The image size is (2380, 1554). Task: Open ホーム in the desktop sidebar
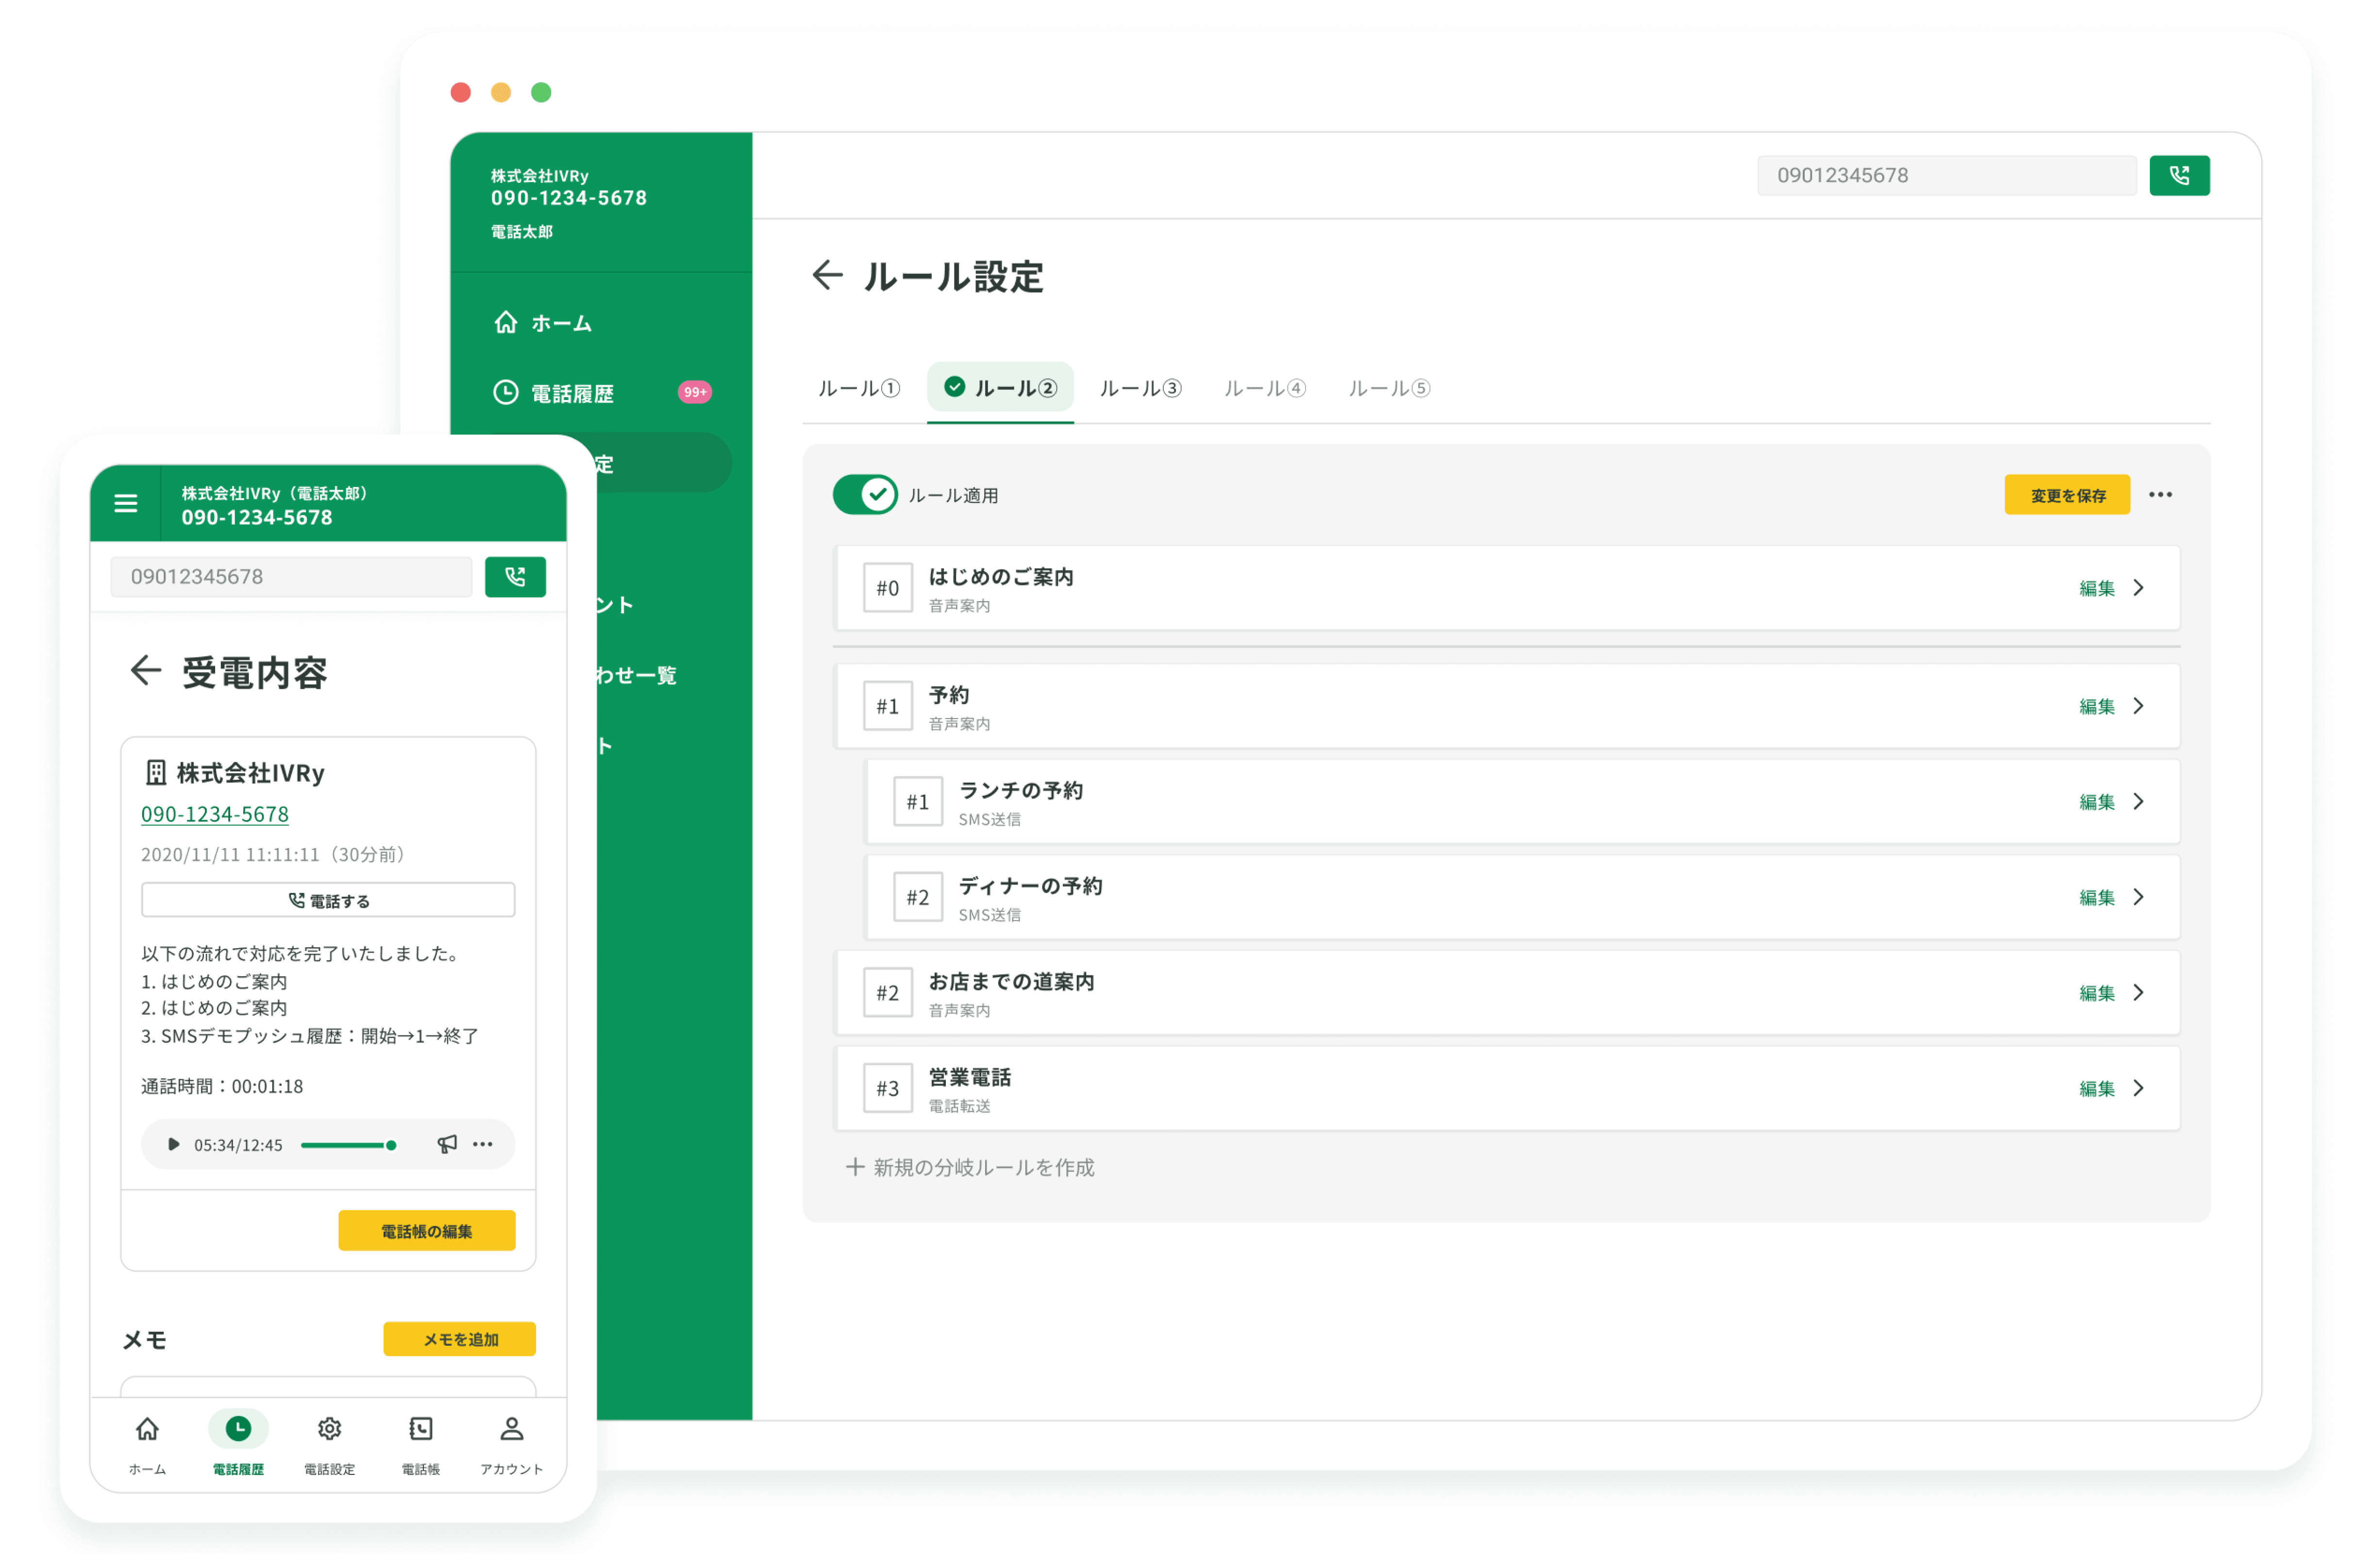(543, 322)
